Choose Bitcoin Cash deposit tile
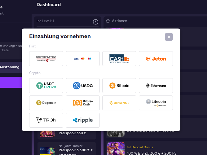 tap(83, 103)
